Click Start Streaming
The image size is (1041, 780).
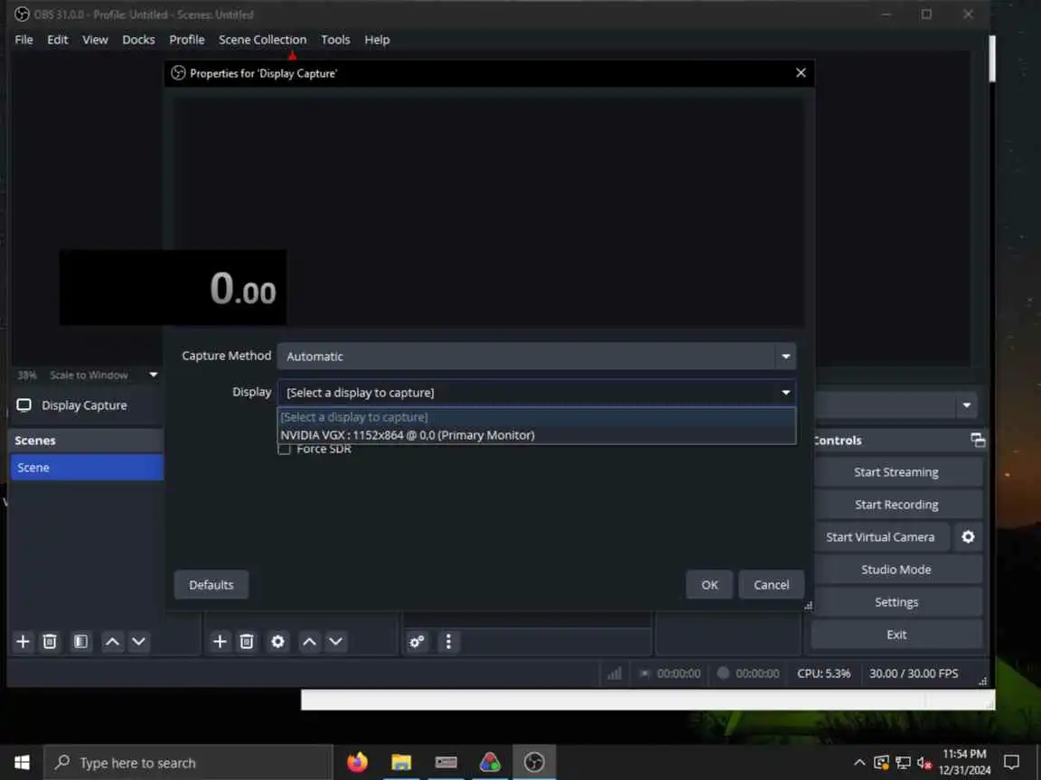(896, 472)
